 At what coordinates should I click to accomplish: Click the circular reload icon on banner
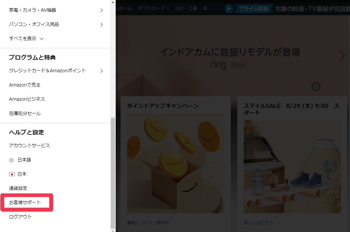coord(316,87)
